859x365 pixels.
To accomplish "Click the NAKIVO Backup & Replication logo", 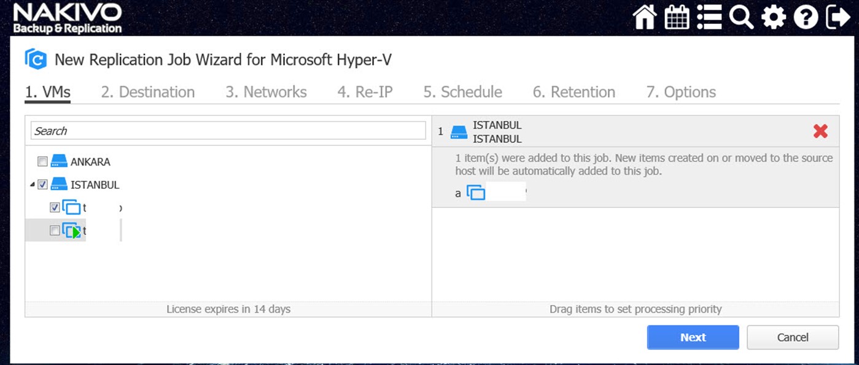I will [x=68, y=18].
